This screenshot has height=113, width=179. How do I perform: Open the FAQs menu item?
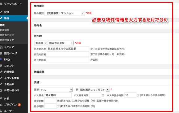[7, 59]
